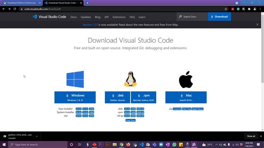Bookmark this page with the star icon

[226, 9]
